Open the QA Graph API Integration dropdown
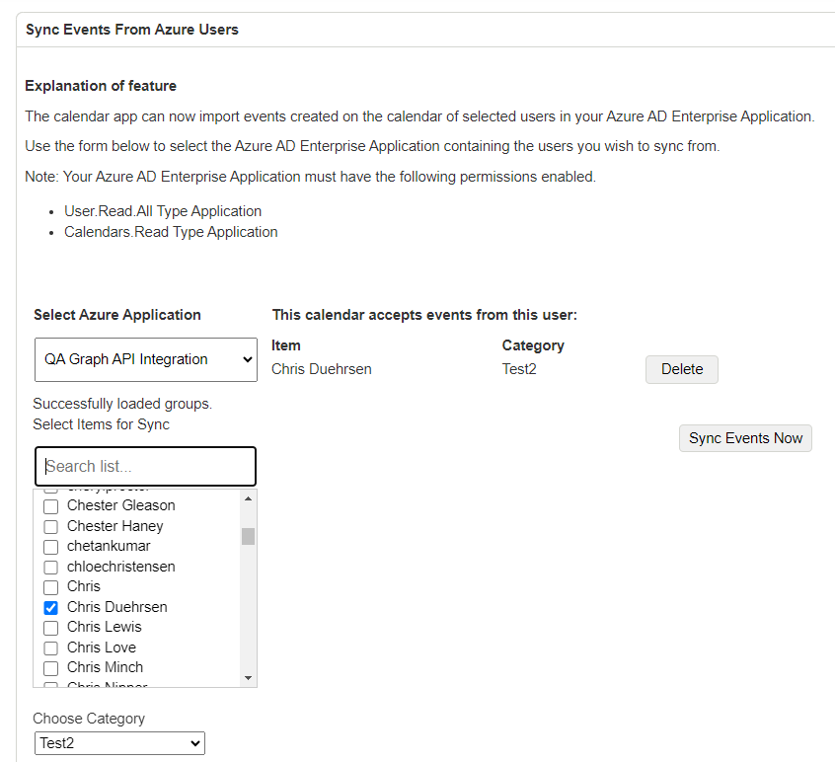Viewport: 835px width, 762px height. [x=146, y=359]
